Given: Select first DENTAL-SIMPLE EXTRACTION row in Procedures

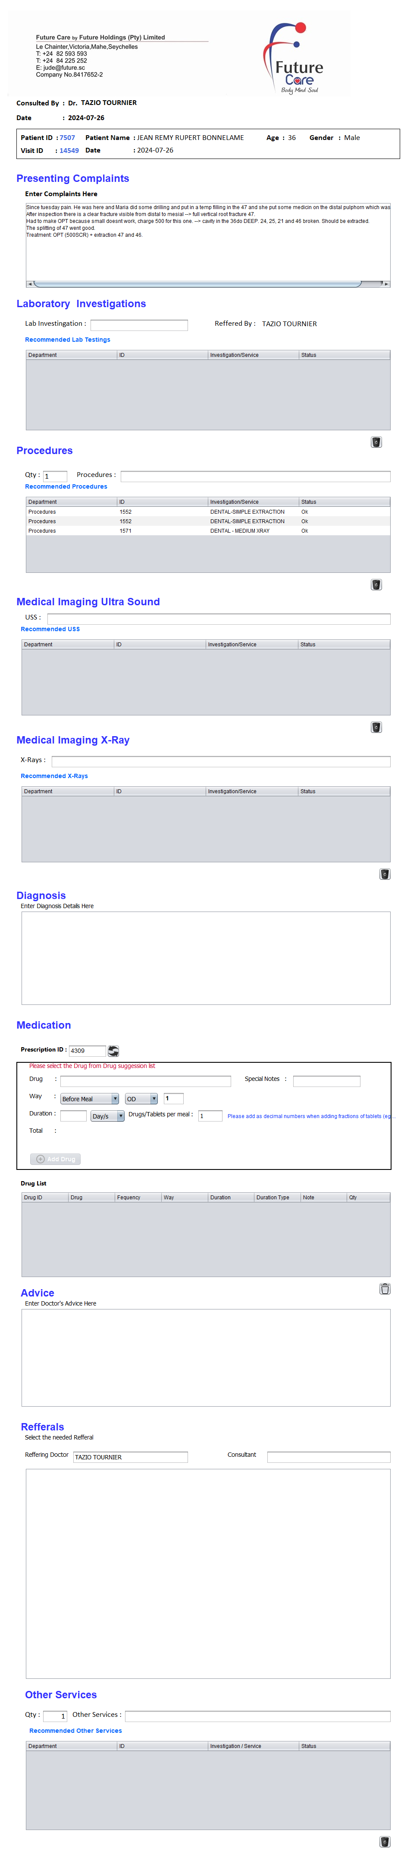Looking at the screenshot, I should point(208,512).
